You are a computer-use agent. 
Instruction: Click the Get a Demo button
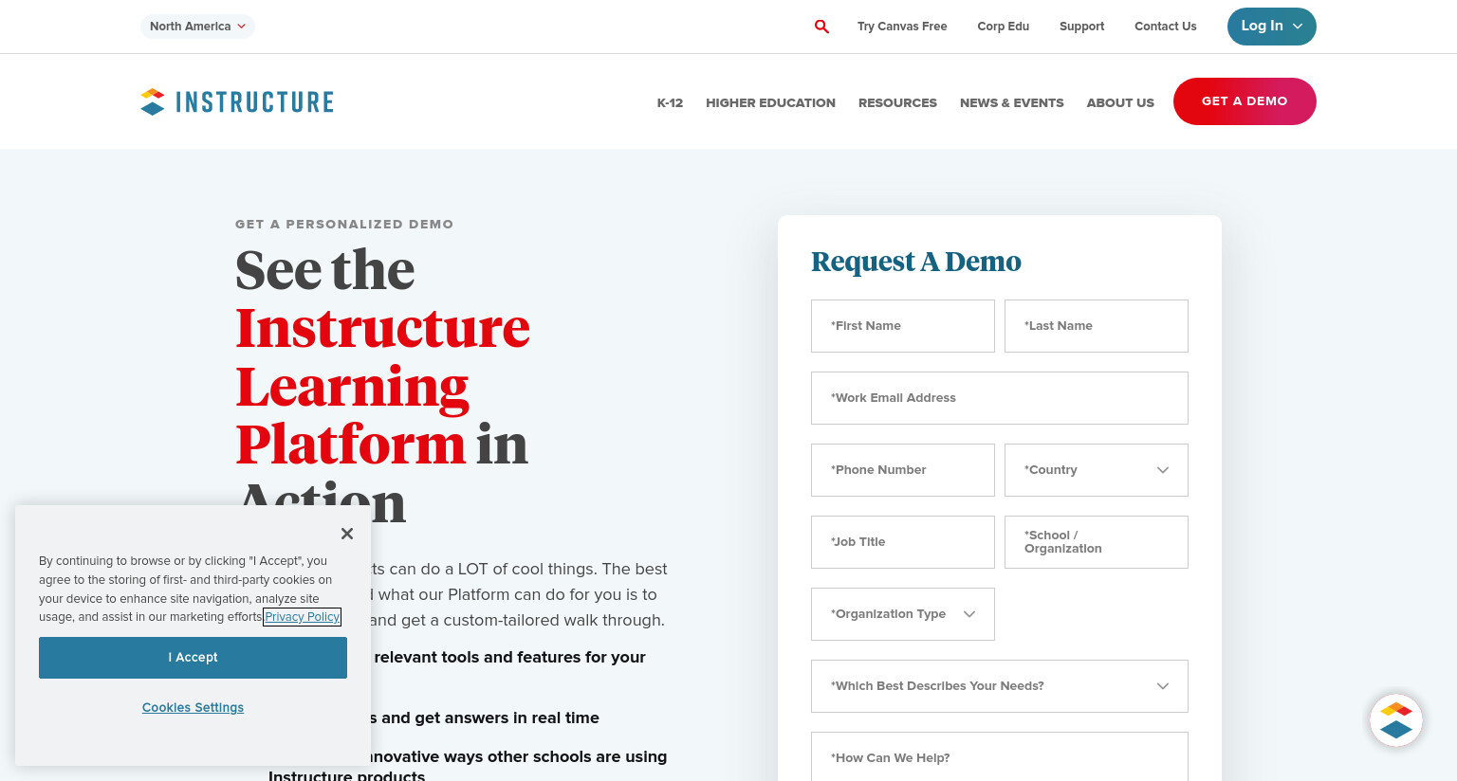pyautogui.click(x=1245, y=101)
